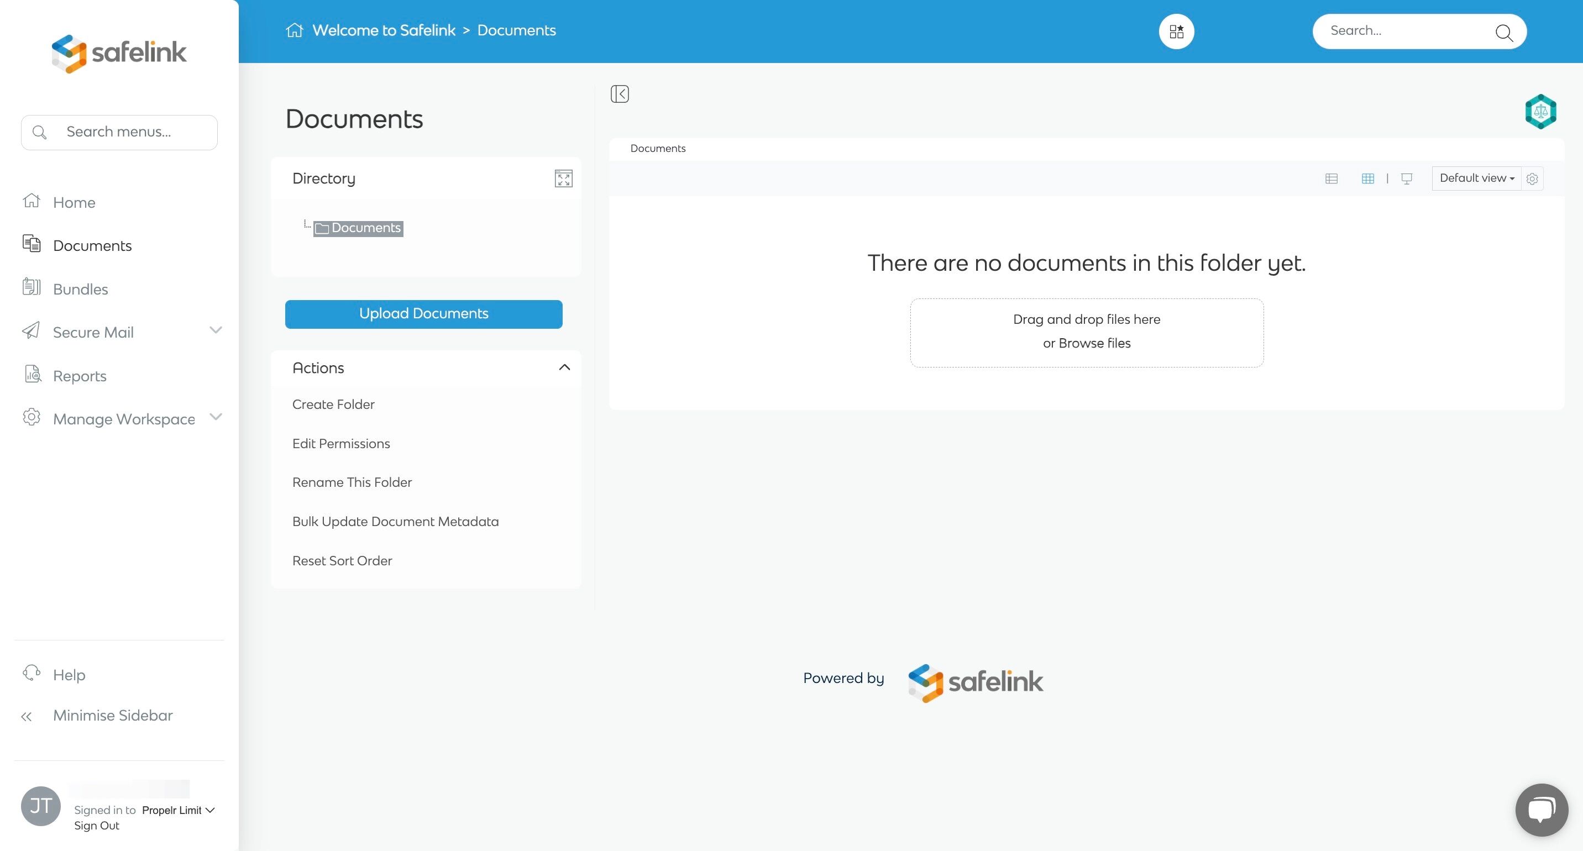The image size is (1583, 851).
Task: Open the Propelr Limit workspace switcher
Action: [178, 811]
